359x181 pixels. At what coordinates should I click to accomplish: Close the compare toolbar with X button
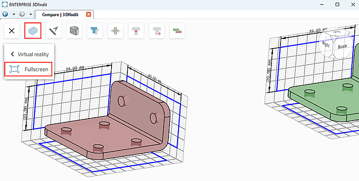(11, 31)
